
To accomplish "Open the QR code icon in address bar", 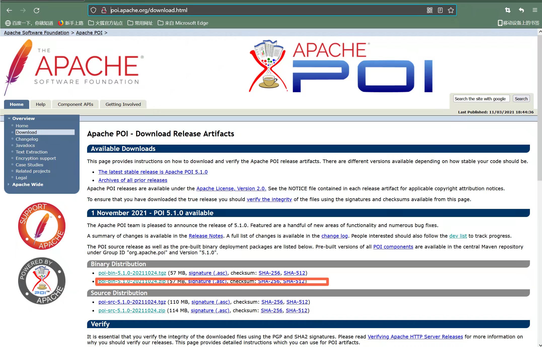I will [x=429, y=10].
